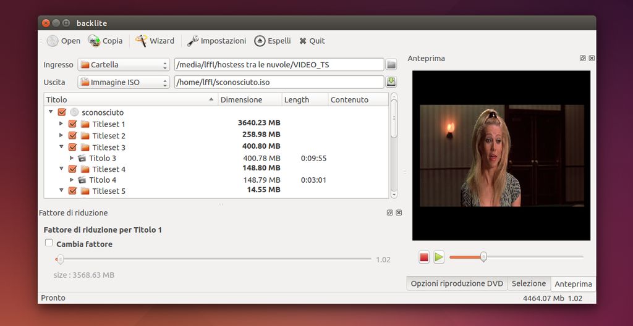Open Impostazioni settings
Image resolution: width=633 pixels, height=326 pixels.
point(193,41)
